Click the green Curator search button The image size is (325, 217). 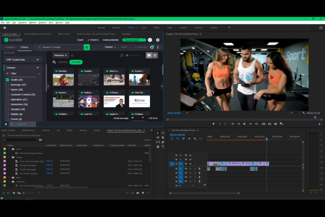pyautogui.click(x=87, y=47)
